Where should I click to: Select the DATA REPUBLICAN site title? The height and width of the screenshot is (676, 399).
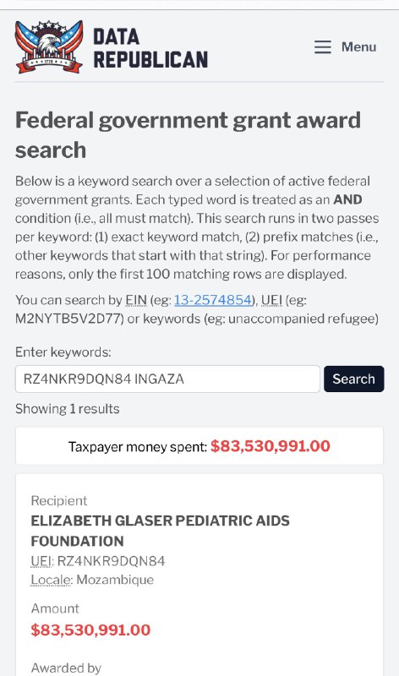(150, 48)
